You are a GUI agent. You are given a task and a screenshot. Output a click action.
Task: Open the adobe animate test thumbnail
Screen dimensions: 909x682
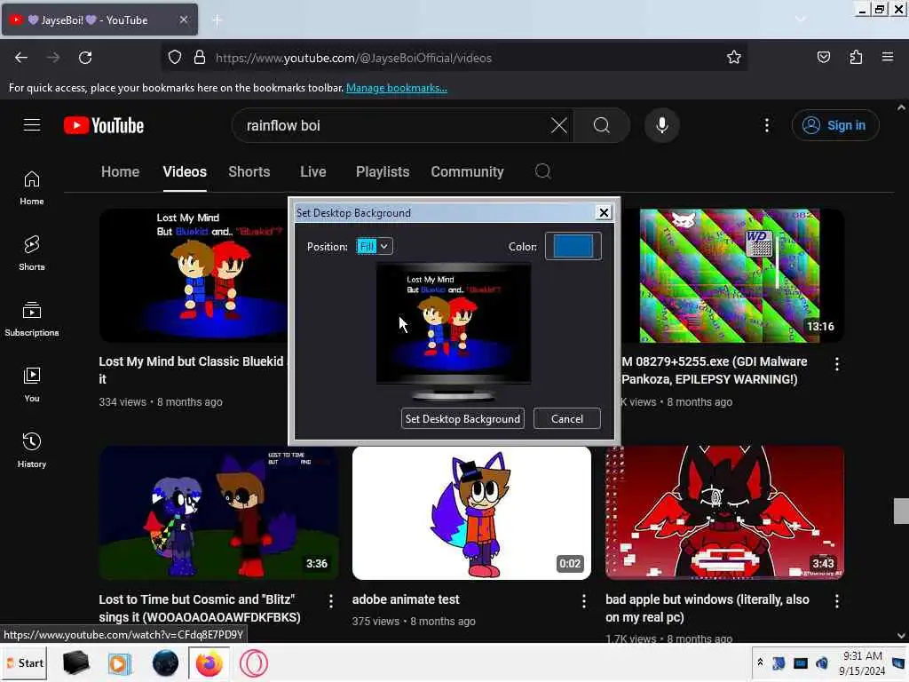pos(471,512)
